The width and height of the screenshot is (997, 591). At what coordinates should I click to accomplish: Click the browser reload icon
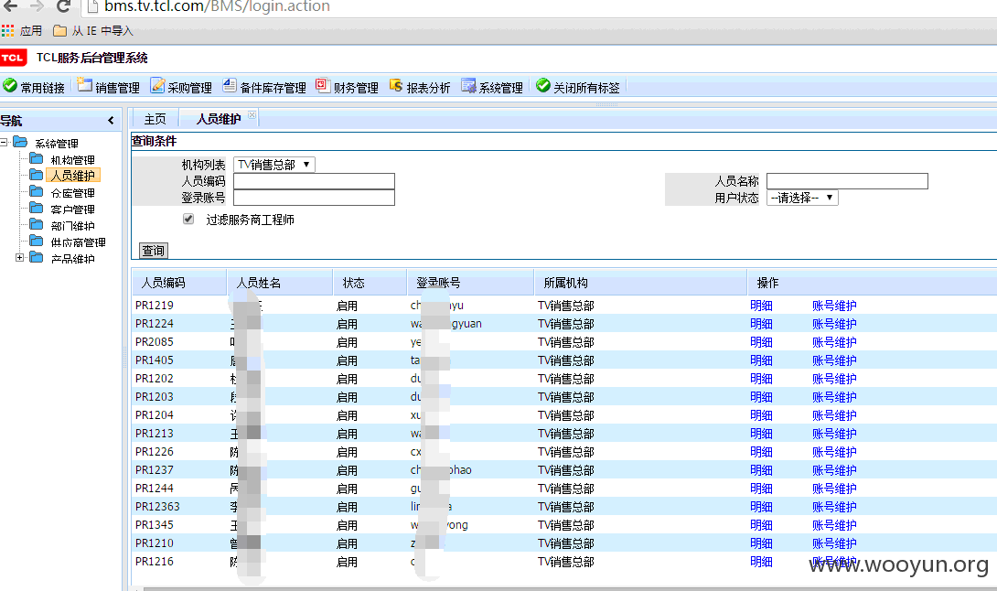coord(63,6)
